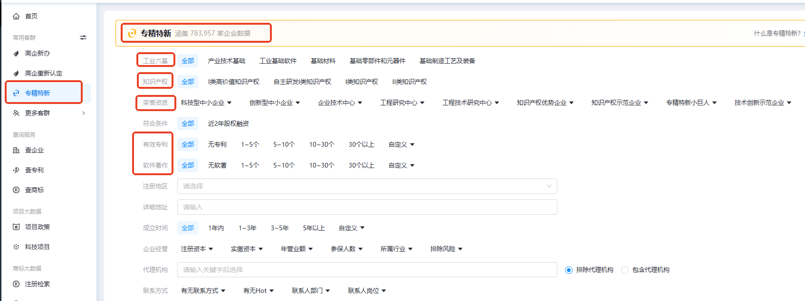Choose 30个以上 for 有效专利

[361, 144]
